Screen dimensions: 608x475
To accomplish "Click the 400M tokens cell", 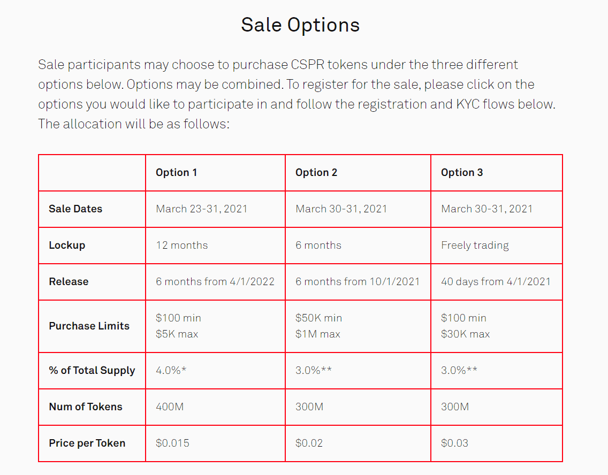I will (170, 407).
